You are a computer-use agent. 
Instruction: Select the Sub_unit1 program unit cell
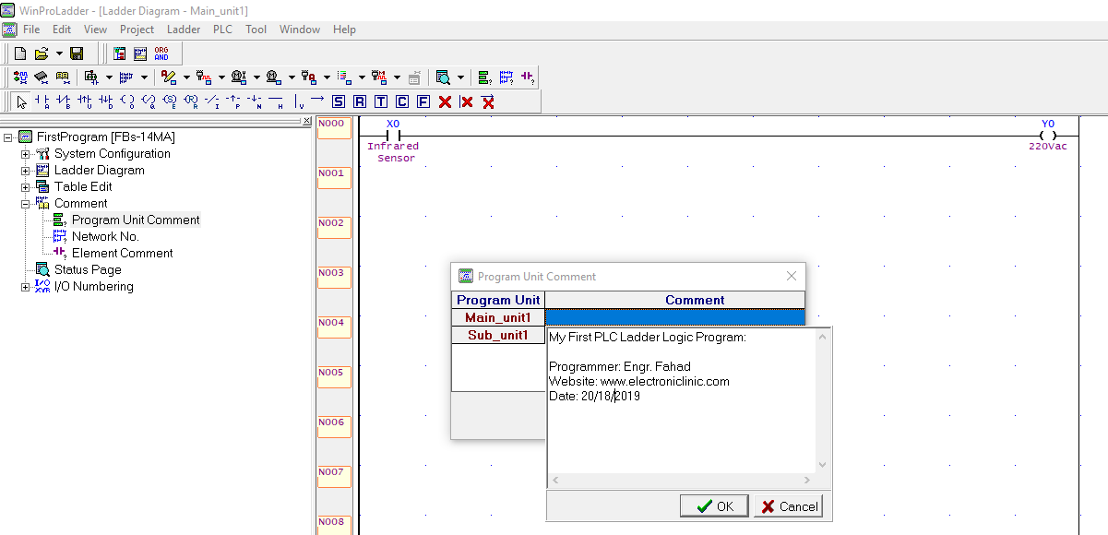click(x=498, y=335)
